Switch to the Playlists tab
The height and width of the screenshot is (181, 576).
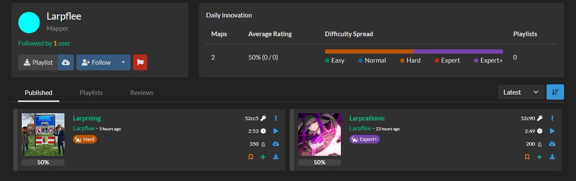91,92
